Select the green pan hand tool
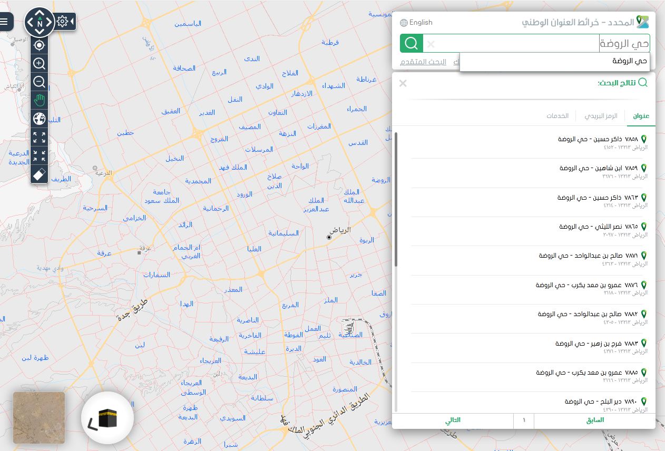665x451 pixels. (x=38, y=100)
